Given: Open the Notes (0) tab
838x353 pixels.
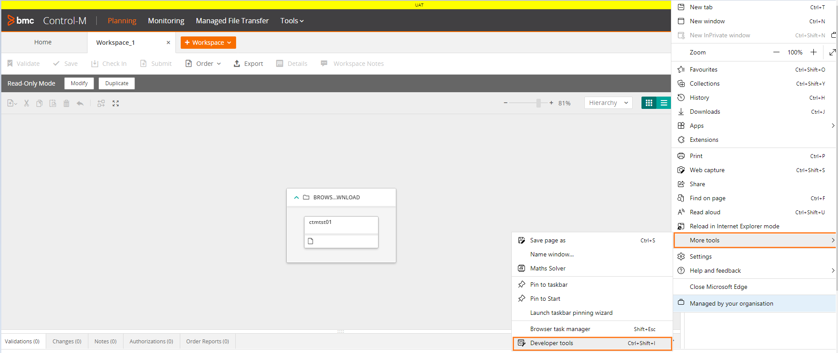Looking at the screenshot, I should pos(106,341).
